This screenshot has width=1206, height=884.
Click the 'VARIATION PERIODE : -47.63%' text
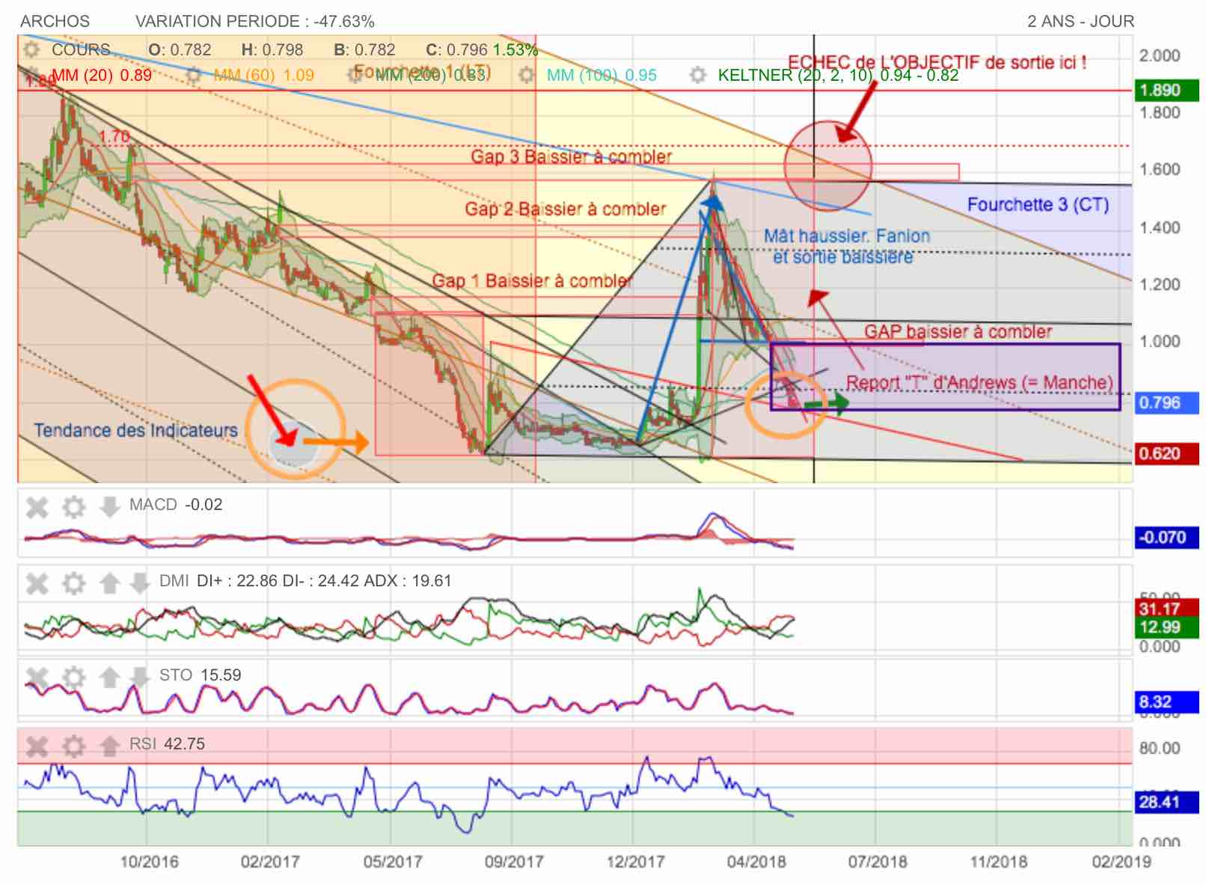(x=254, y=21)
